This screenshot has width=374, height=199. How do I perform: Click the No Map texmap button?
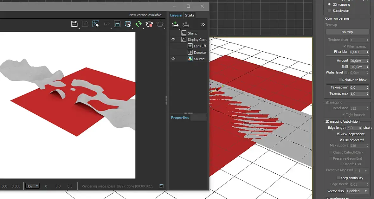click(x=347, y=32)
